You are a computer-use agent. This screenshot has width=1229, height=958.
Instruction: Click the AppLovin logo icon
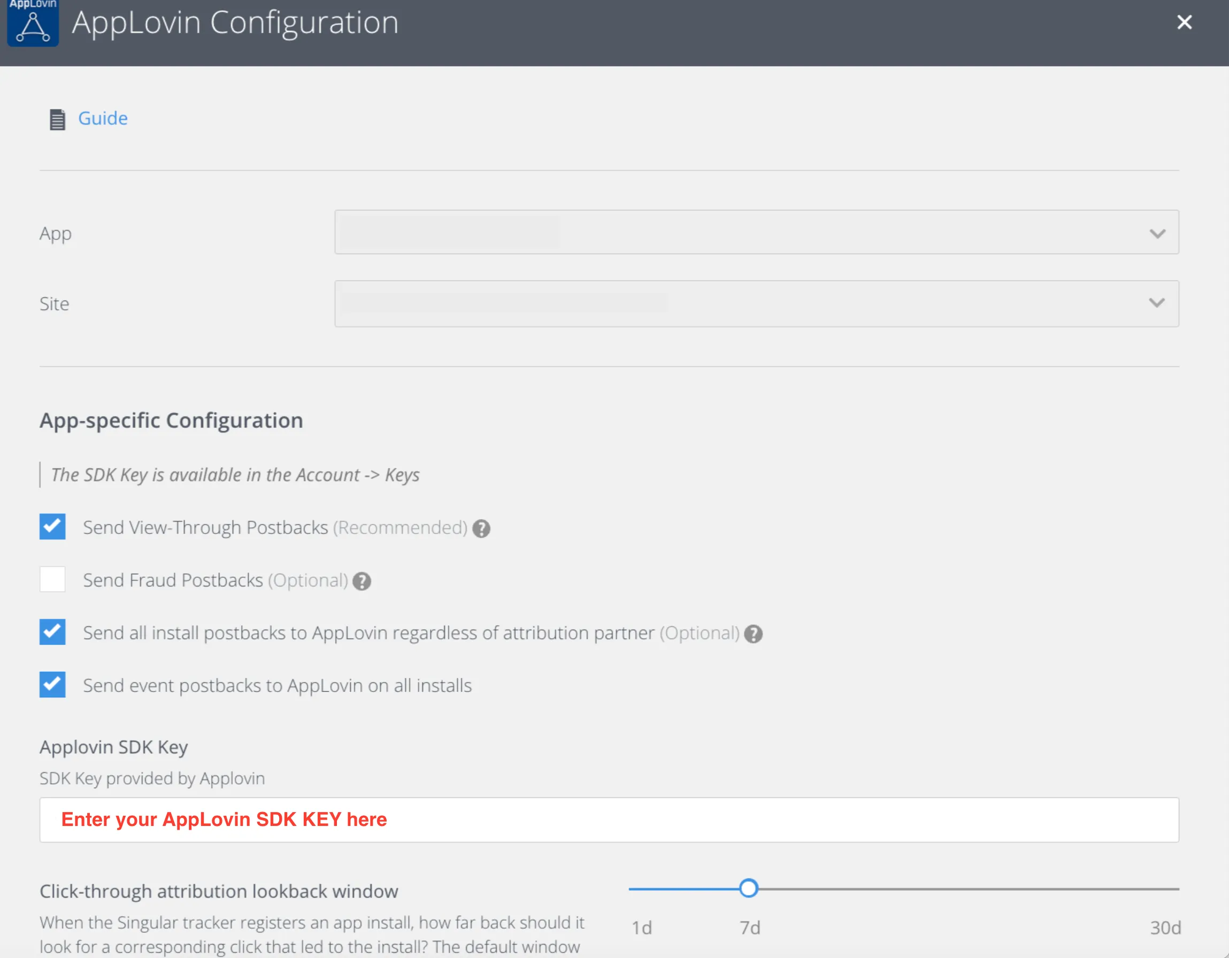(x=33, y=22)
